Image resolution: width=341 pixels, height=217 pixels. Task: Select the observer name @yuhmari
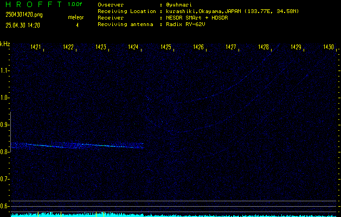[179, 5]
